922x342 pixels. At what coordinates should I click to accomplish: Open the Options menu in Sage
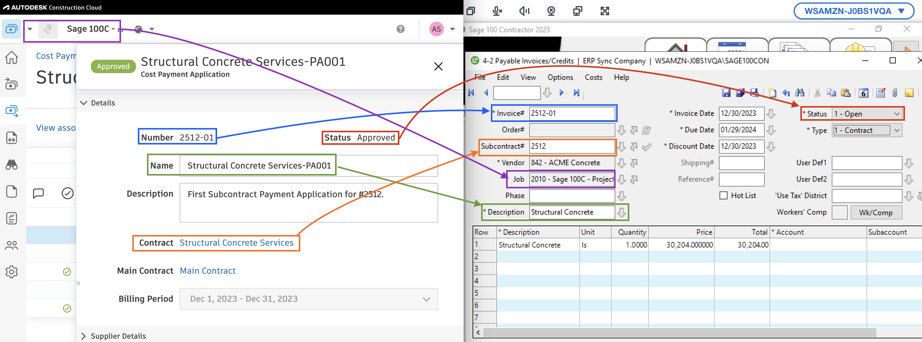[x=560, y=77]
